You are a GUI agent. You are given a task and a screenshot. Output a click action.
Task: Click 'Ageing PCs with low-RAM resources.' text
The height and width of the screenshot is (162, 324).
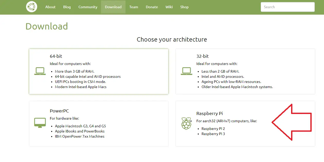tap(231, 82)
